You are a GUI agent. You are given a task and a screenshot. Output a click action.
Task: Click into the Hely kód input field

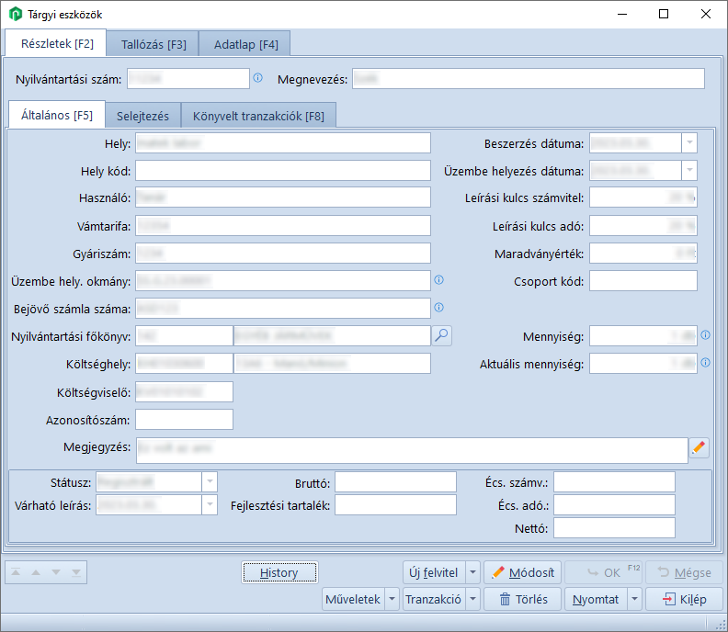coord(283,171)
